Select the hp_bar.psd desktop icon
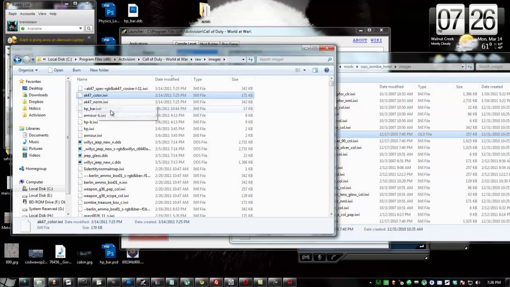 pos(109,254)
